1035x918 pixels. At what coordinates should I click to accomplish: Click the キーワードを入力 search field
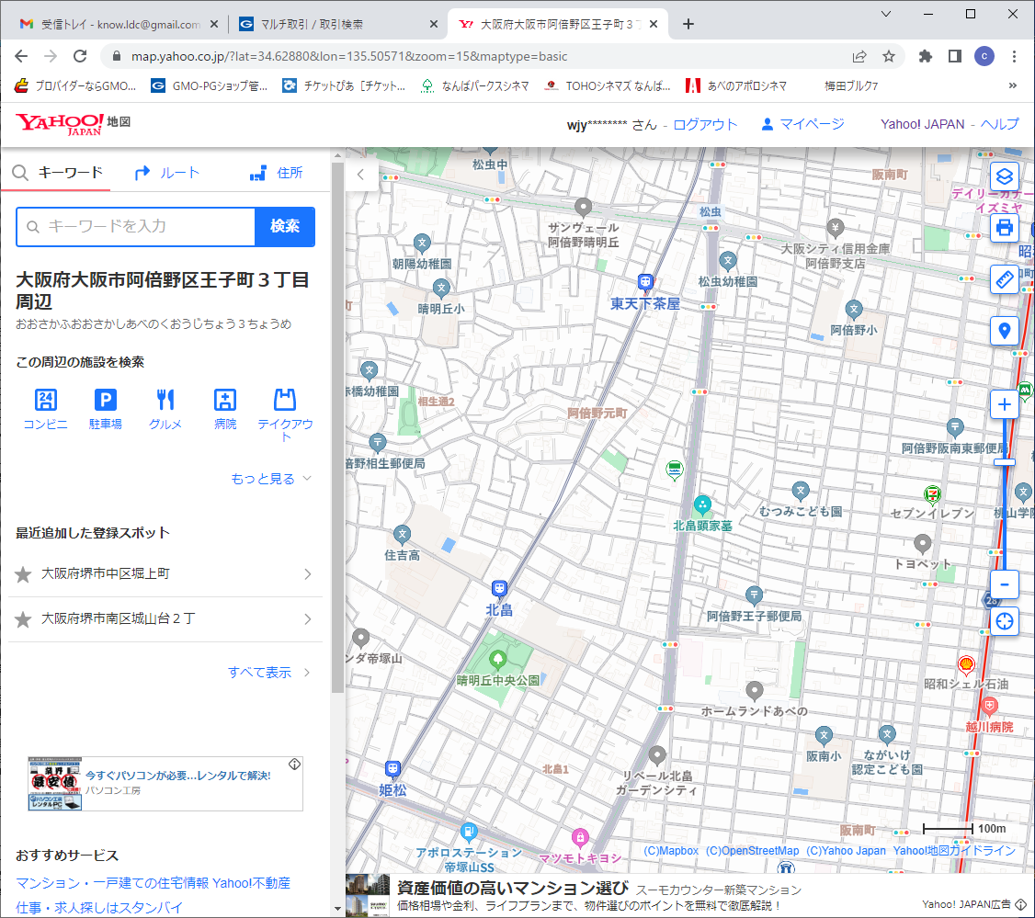coord(138,227)
